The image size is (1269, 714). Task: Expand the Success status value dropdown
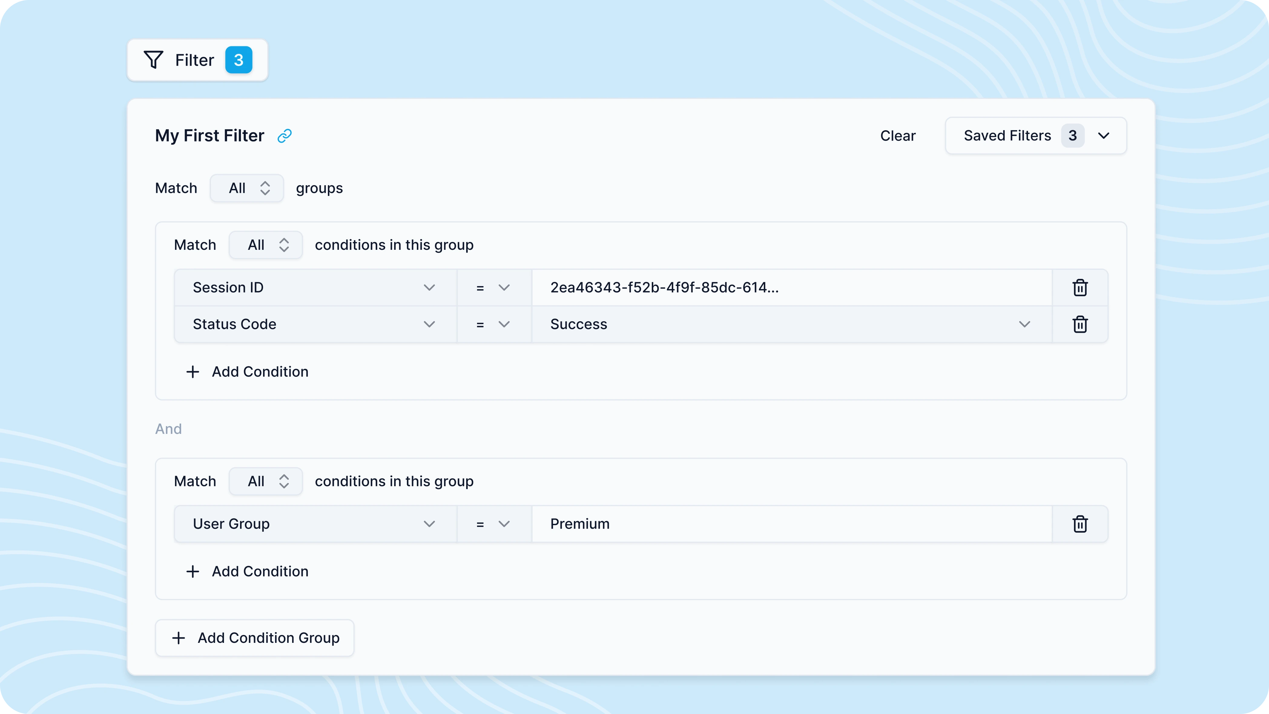click(x=1025, y=324)
